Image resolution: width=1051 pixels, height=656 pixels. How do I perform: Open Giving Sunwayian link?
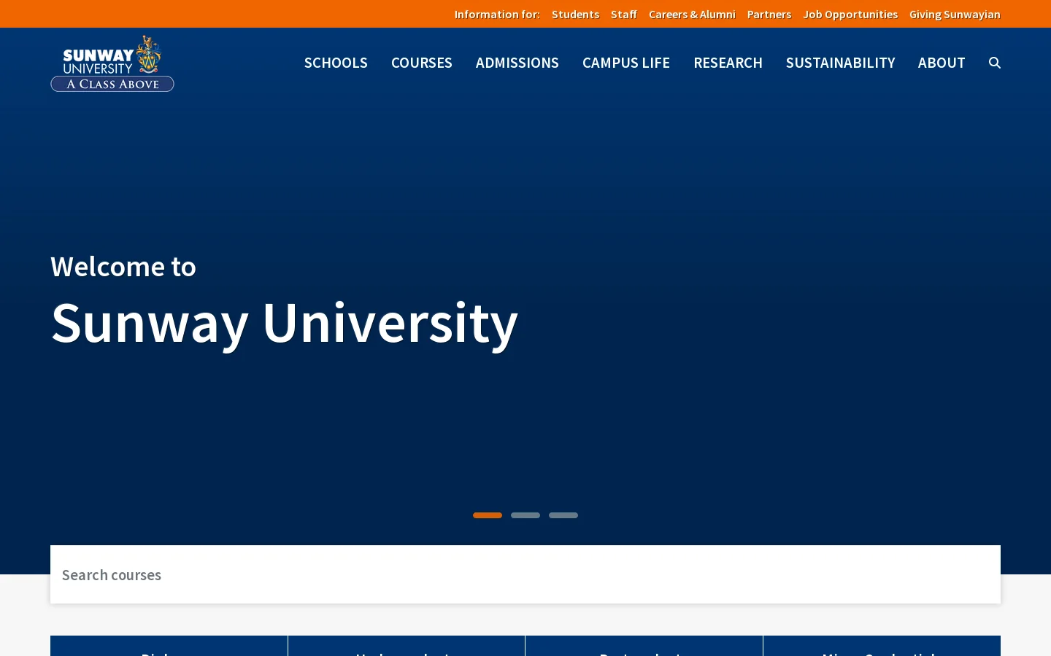[955, 14]
